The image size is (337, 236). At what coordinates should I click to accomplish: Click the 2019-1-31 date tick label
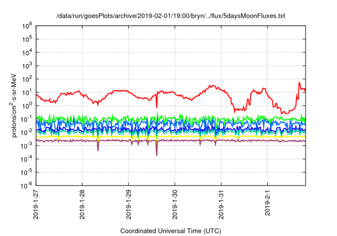[221, 204]
